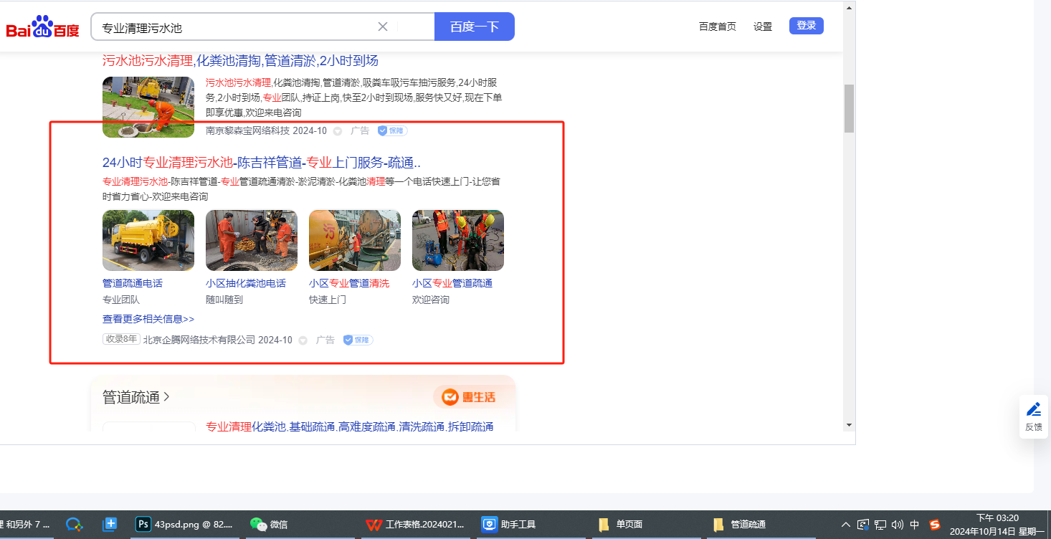Click the 保障 badge on the 南京黎森宝 result
Viewport: 1051px width, 539px height.
click(x=392, y=130)
